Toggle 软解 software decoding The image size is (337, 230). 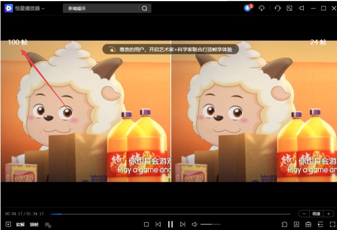[20, 225]
